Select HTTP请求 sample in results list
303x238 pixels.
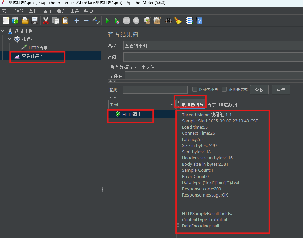[x=132, y=114]
